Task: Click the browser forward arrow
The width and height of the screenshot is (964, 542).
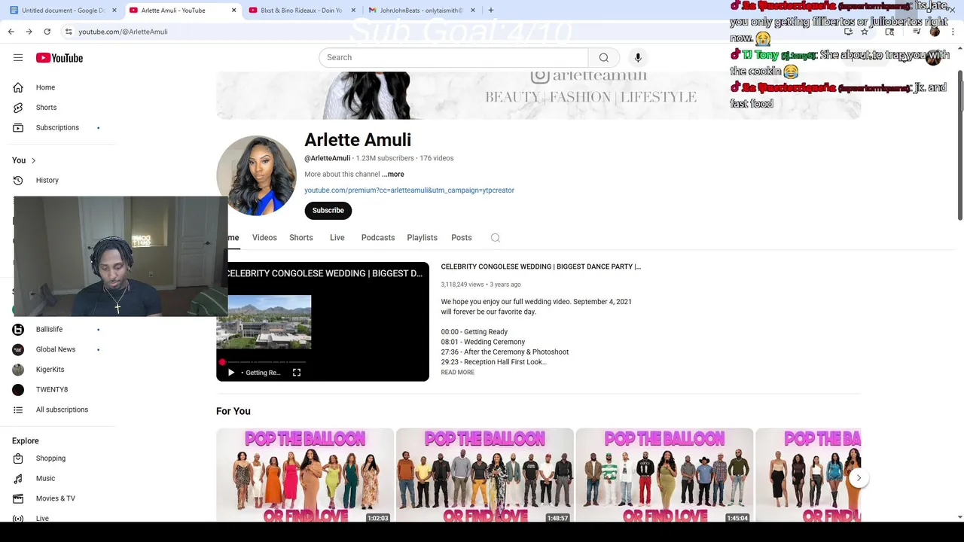Action: click(29, 32)
